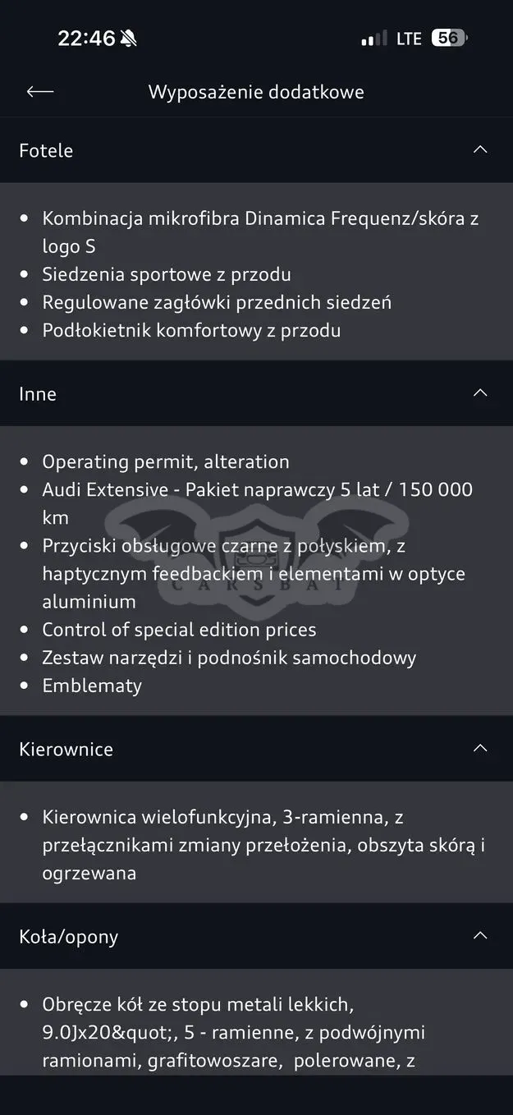Tap the battery indicator showing 56

click(x=450, y=38)
